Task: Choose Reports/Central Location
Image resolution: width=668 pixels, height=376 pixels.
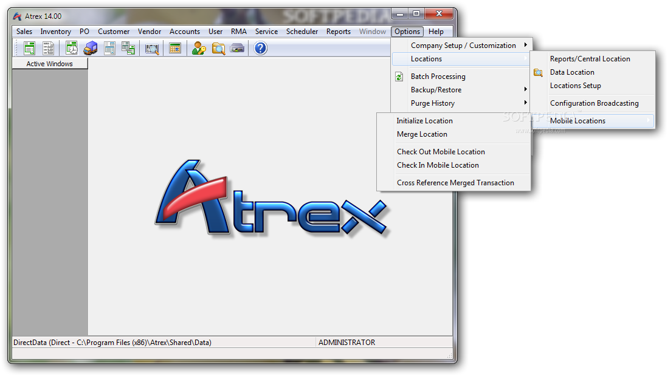Action: pyautogui.click(x=593, y=59)
